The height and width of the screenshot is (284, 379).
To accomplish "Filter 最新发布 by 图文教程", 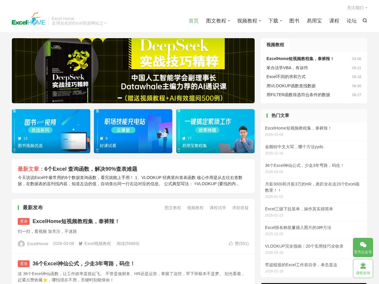I will 173,208.
